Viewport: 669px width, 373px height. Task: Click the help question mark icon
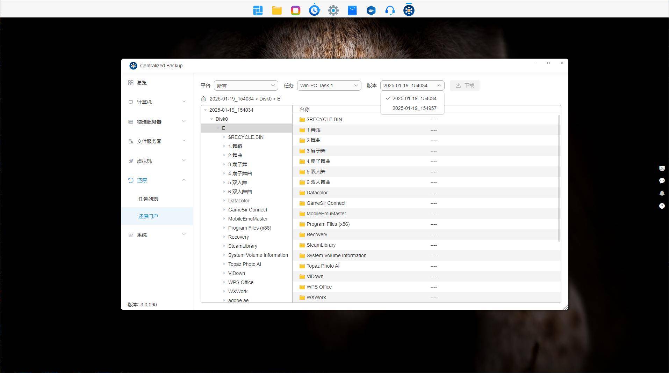point(662,206)
